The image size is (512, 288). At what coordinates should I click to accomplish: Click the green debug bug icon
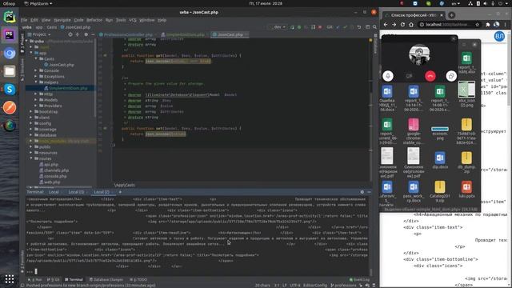(299, 27)
